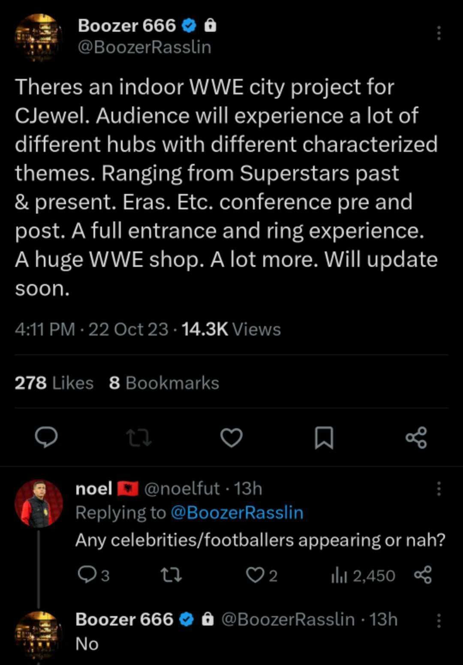Image resolution: width=463 pixels, height=665 pixels.
Task: View analytics on noel's reply
Action: click(x=363, y=575)
